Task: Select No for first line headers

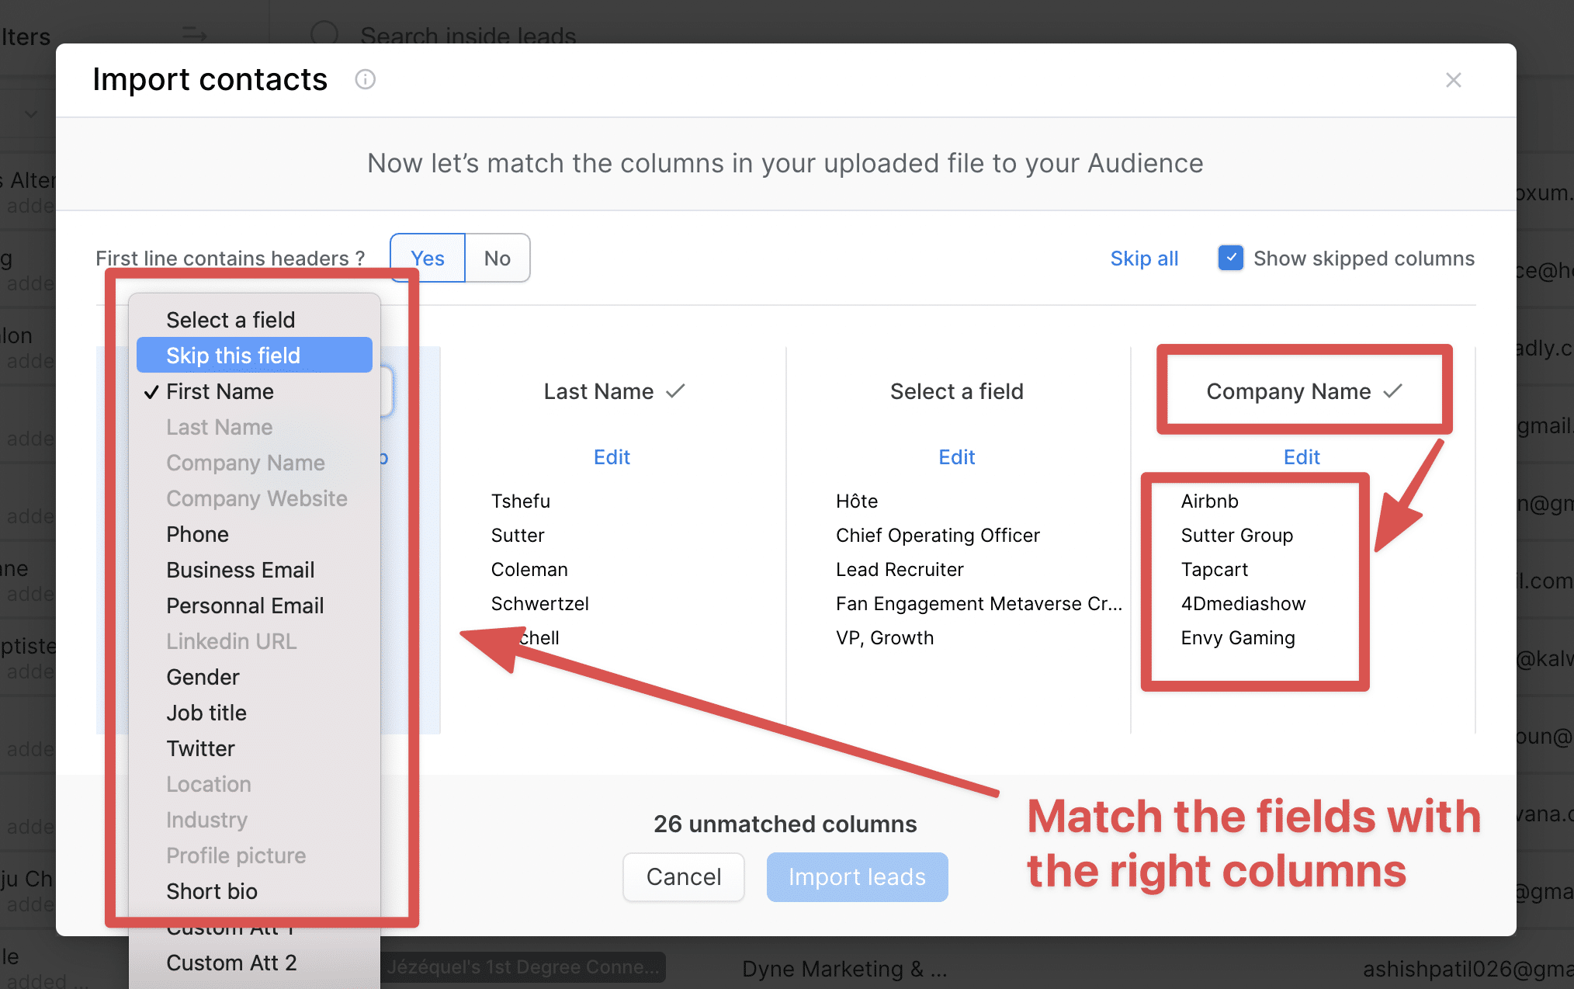Action: click(x=497, y=258)
